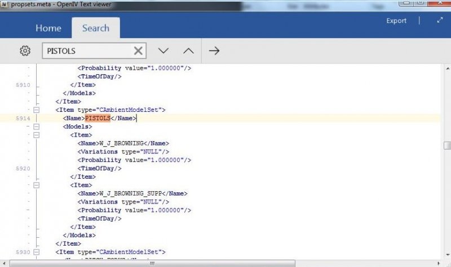The image size is (451, 267).
Task: Select the Search tab
Action: [x=96, y=28]
